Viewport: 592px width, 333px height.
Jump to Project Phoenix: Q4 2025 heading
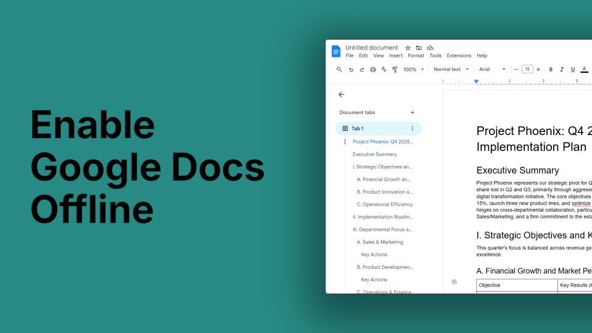click(x=383, y=142)
